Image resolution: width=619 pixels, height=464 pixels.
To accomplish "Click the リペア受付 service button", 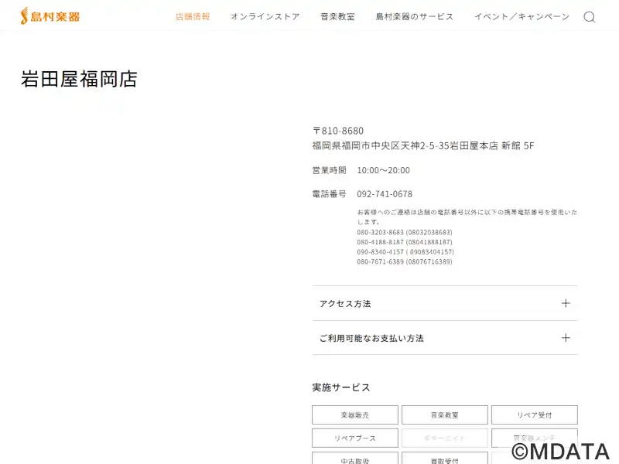I will (535, 415).
